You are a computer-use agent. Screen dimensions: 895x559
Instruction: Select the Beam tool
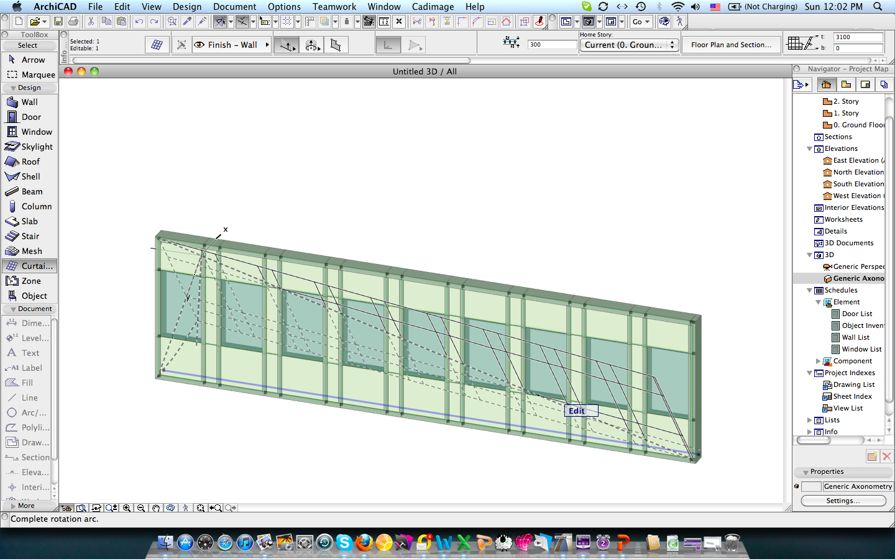(29, 191)
